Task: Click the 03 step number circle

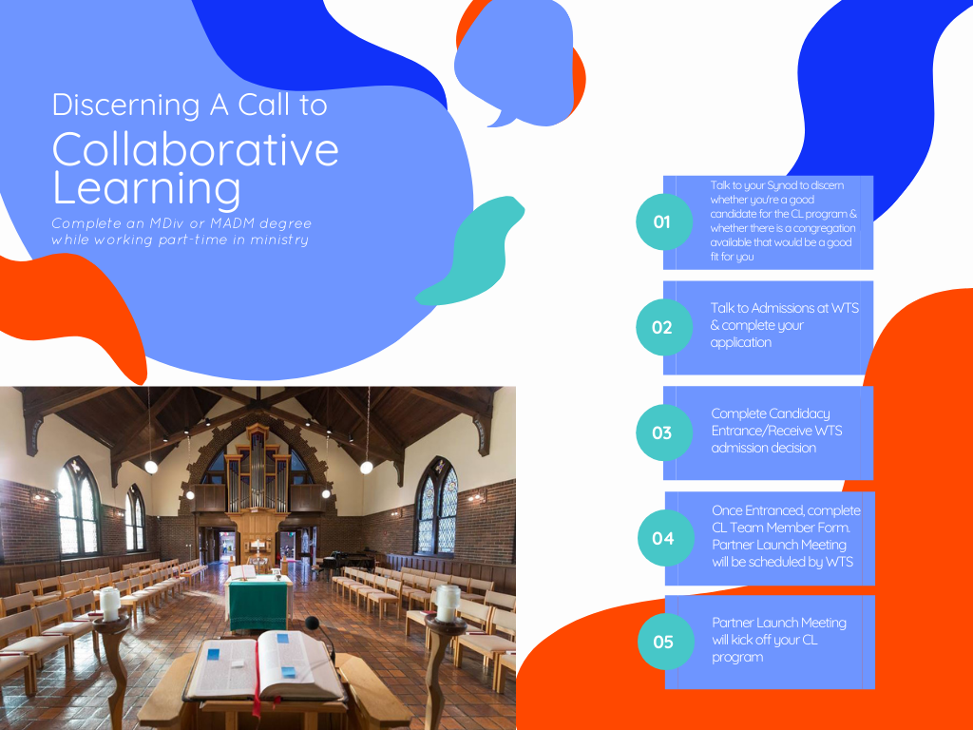Action: 664,432
